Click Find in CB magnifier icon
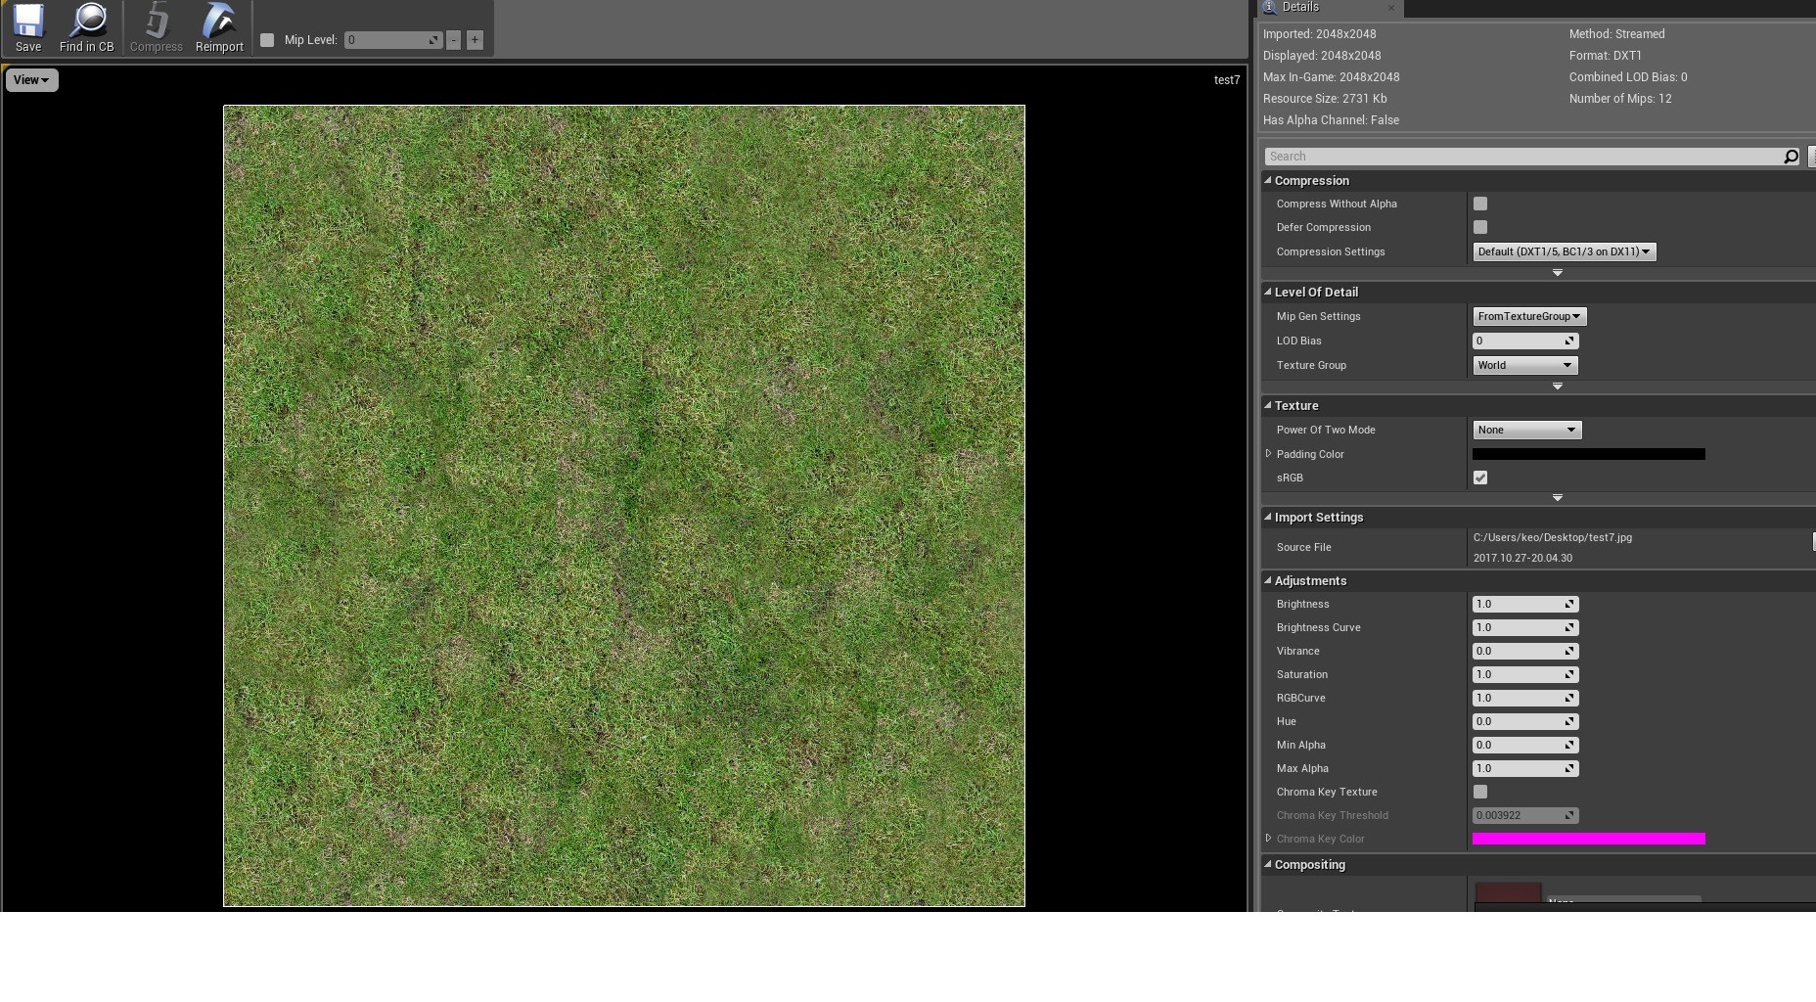The width and height of the screenshot is (1816, 1002). [88, 22]
